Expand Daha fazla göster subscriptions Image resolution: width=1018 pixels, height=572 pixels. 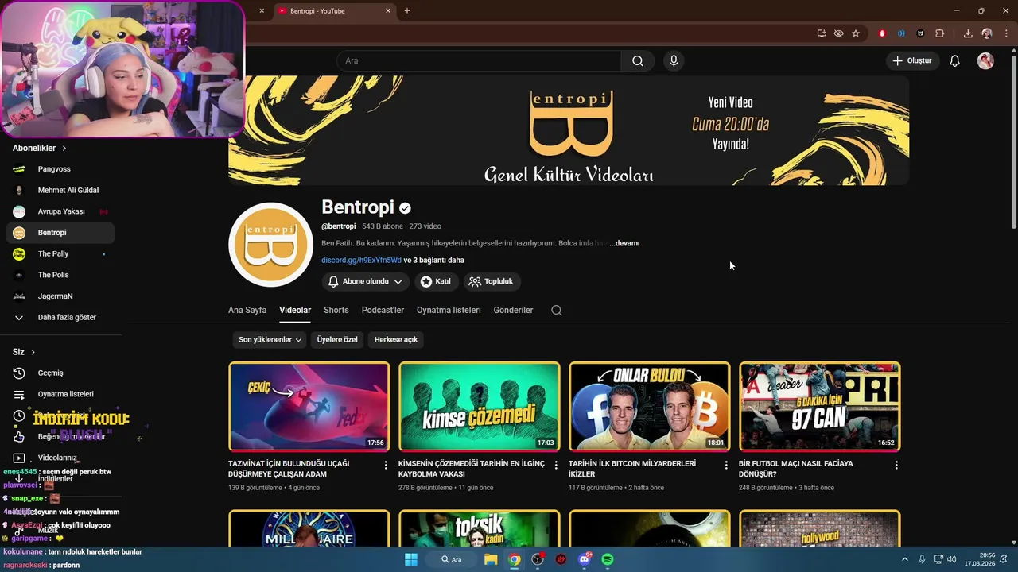60,317
